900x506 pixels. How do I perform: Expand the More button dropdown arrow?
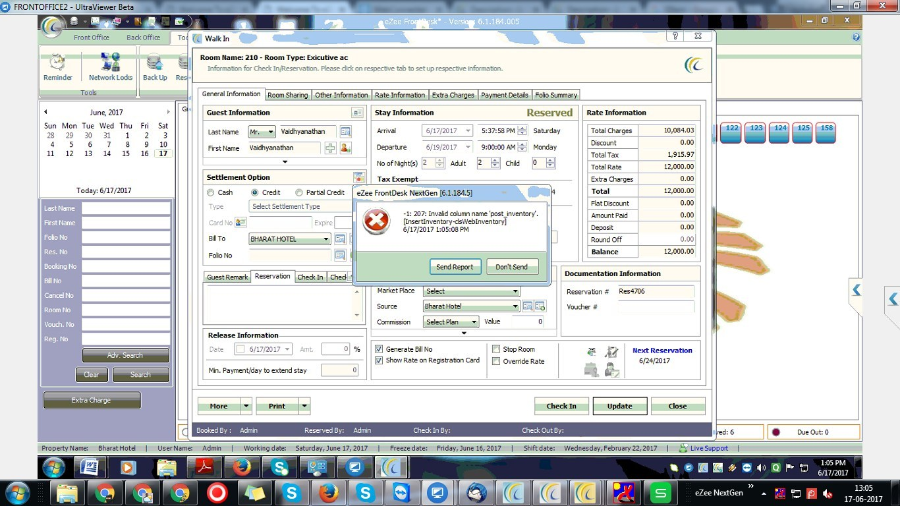tap(246, 406)
